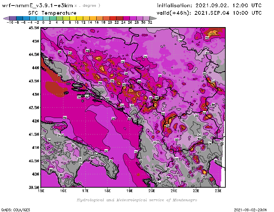274x212 pixels.
Task: Click the '43.5N' latitude axis label
Action: click(x=34, y=81)
